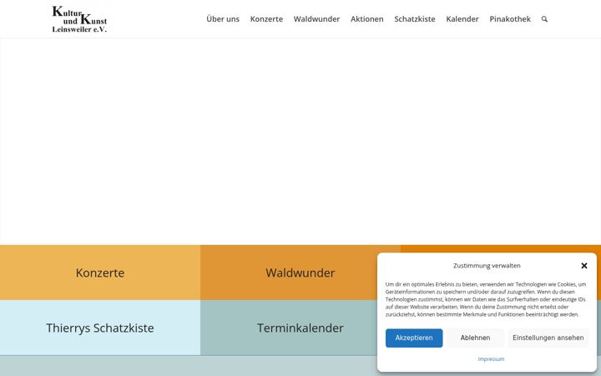This screenshot has width=601, height=376.
Task: Go to Waldwunder in the top navigation
Action: (x=316, y=18)
